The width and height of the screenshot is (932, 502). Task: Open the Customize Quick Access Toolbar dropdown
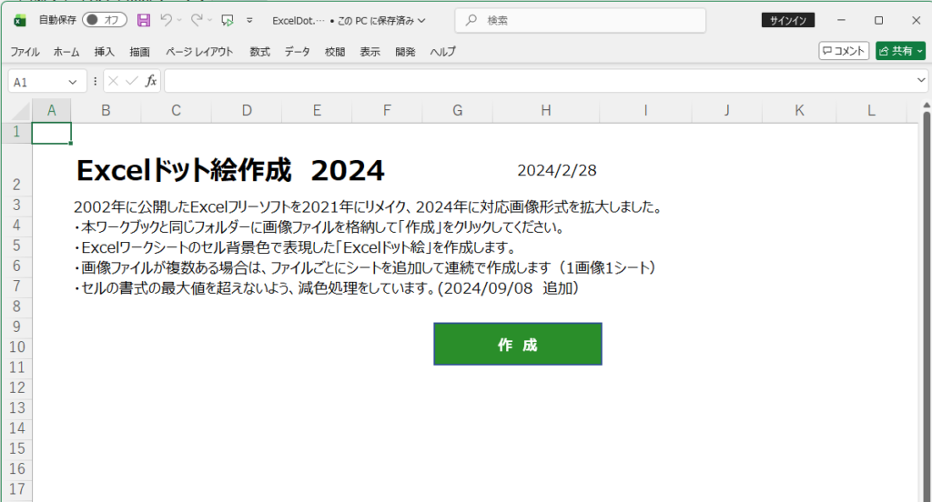249,20
